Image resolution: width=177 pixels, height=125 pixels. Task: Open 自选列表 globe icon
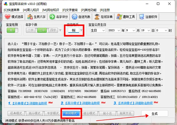(x=75, y=17)
